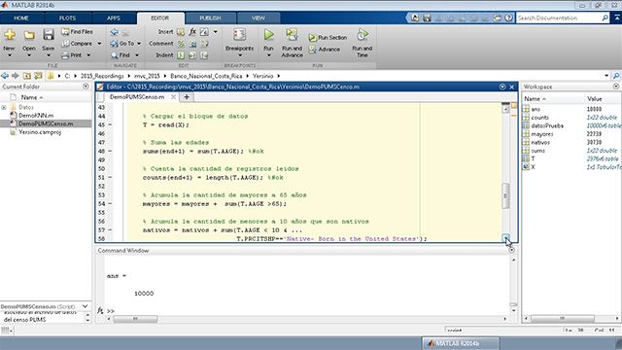Open the Go To dropdown arrow
The width and height of the screenshot is (622, 350).
139,43
